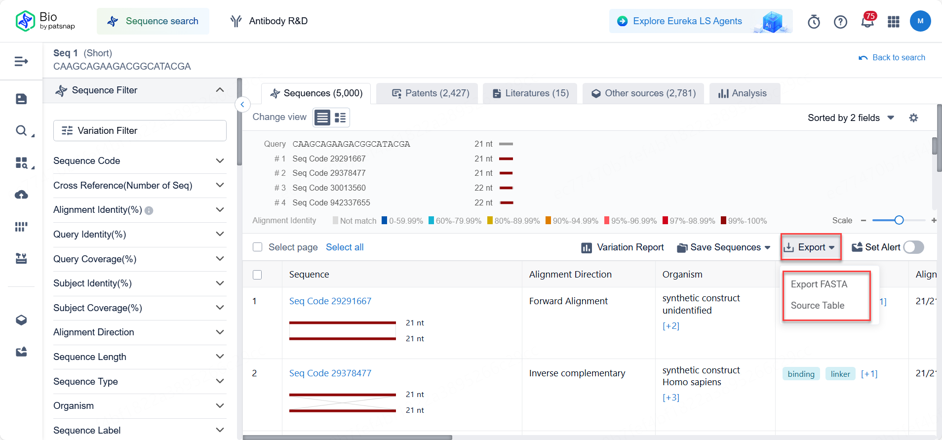
Task: Click the Back to search link
Action: coord(892,57)
